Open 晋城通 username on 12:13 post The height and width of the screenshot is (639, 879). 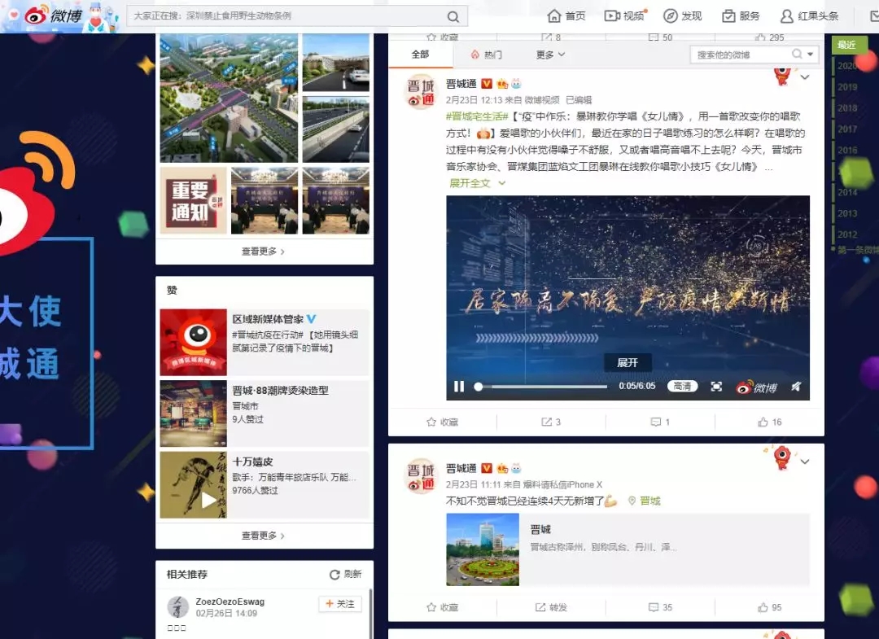(461, 84)
